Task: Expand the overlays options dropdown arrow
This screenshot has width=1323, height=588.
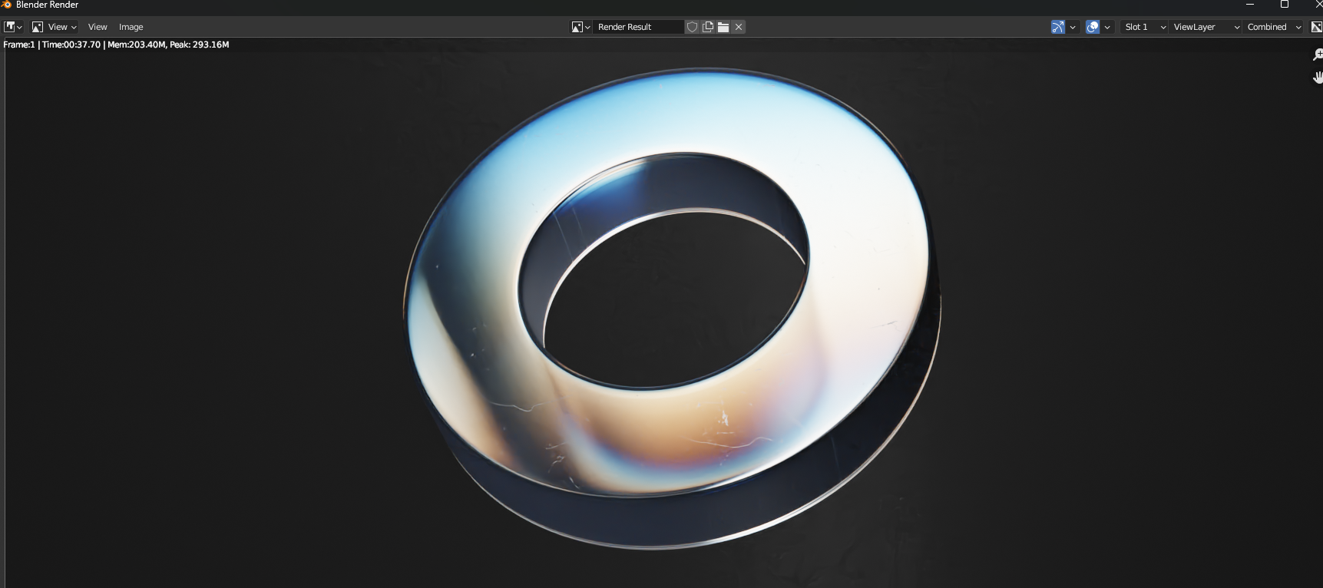Action: 1107,27
